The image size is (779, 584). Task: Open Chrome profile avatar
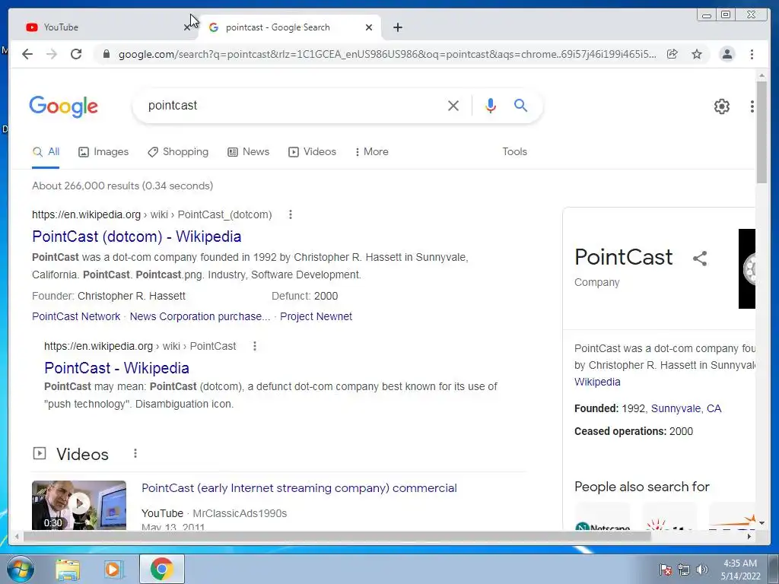[x=727, y=54]
